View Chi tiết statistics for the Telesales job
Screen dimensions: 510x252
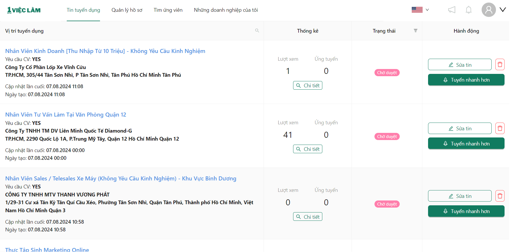pos(307,217)
